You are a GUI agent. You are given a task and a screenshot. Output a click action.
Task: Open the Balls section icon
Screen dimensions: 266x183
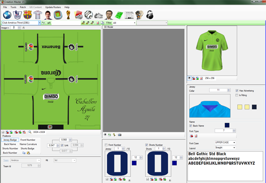(89, 15)
